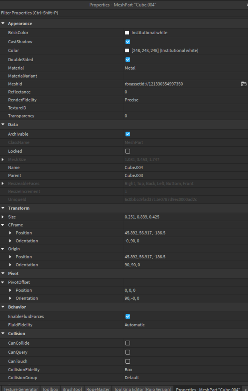
Task: Collapse the Behavior section
Action: 3,307
